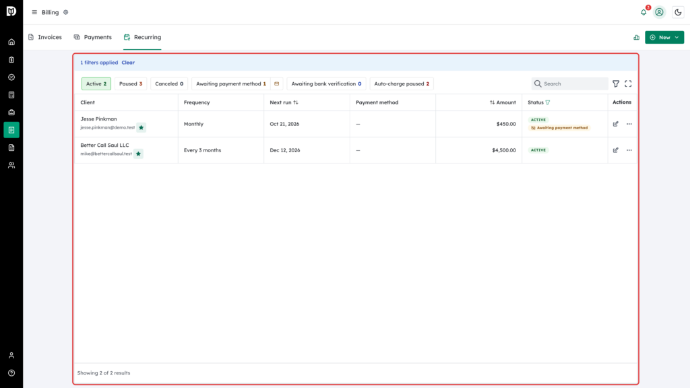Click the Monthly frequency cell
The image size is (690, 388).
193,124
